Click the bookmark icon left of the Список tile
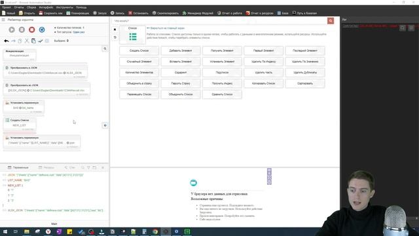 [115, 29]
